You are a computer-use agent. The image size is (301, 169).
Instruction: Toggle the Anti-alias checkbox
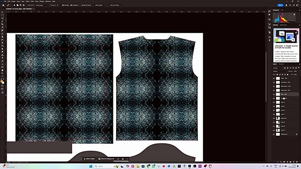pos(66,5)
